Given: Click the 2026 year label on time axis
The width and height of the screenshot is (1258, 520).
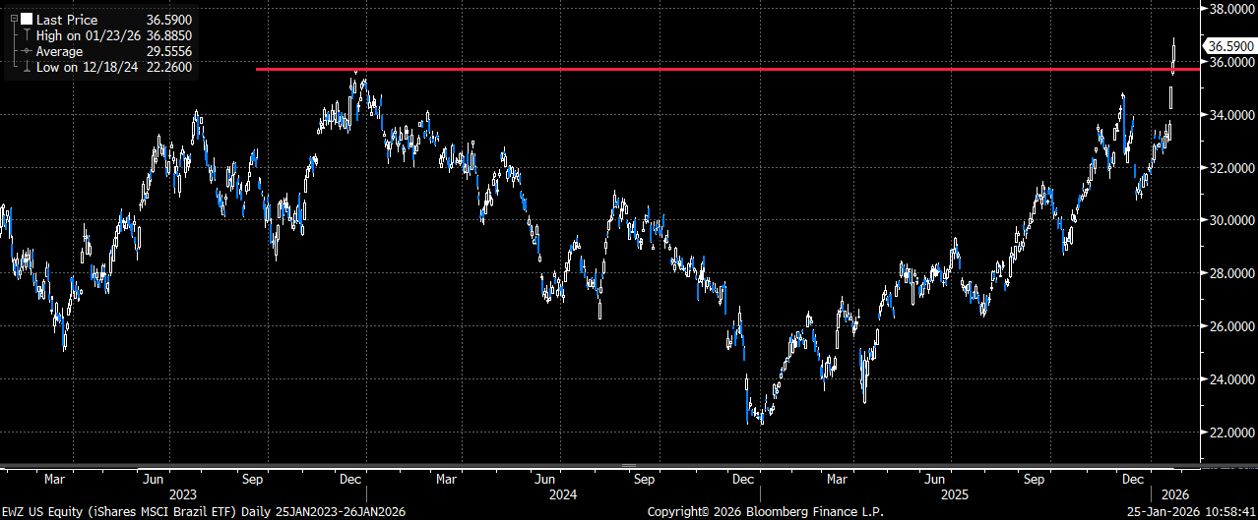Looking at the screenshot, I should [x=1176, y=495].
